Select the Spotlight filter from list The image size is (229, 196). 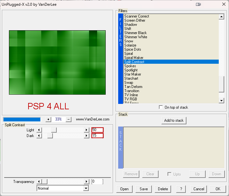(131, 70)
